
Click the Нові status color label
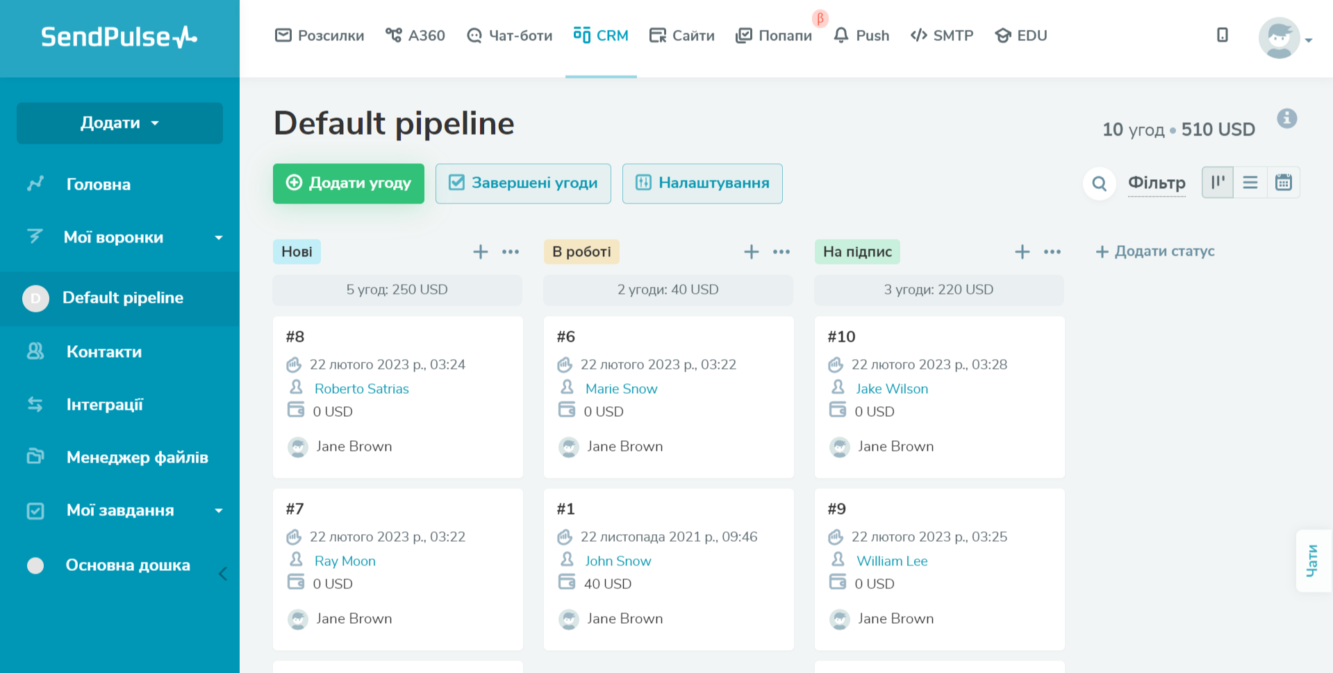tap(297, 251)
